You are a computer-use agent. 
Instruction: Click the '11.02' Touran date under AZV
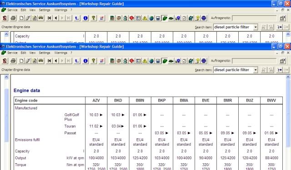pyautogui.click(x=94, y=126)
